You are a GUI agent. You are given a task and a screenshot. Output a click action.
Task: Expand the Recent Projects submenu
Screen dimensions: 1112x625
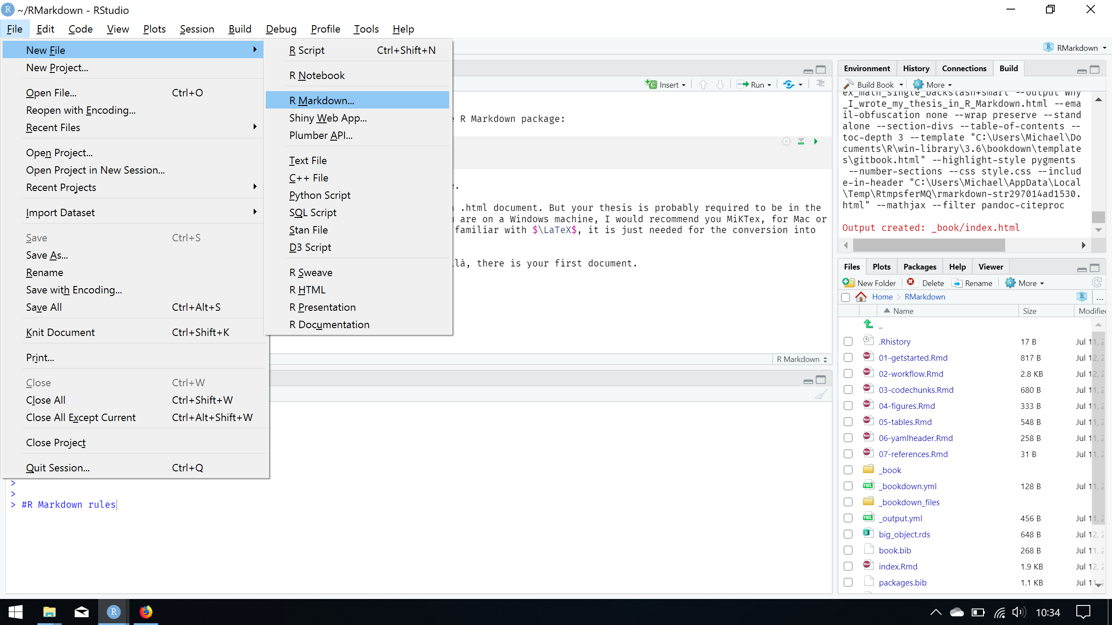(133, 187)
